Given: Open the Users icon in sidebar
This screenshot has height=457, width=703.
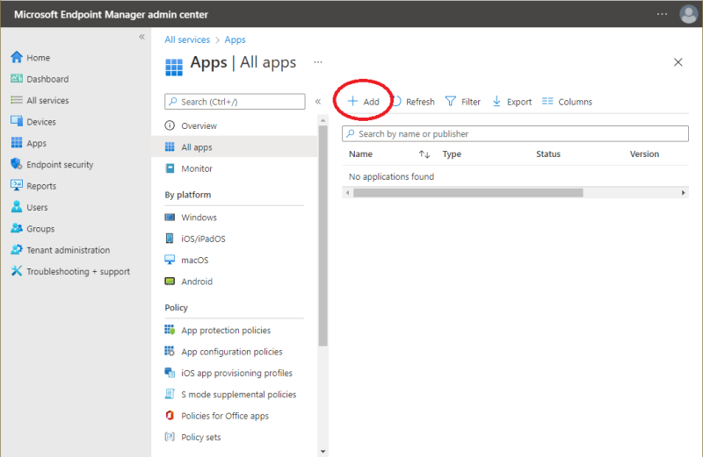Looking at the screenshot, I should tap(17, 206).
